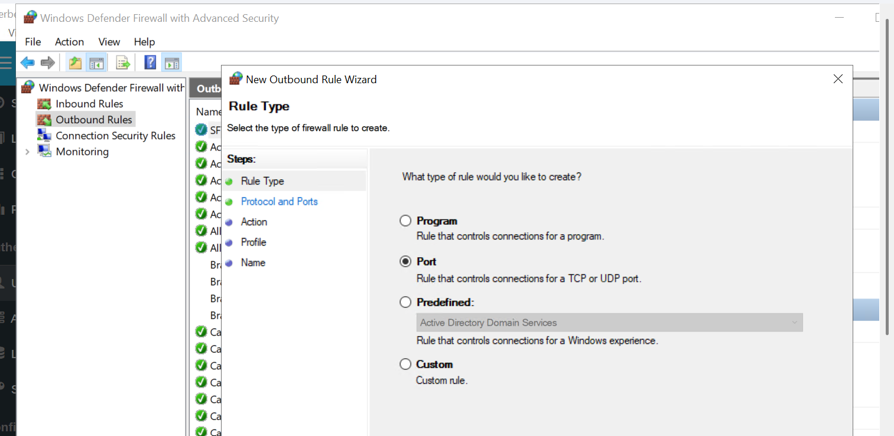Choose the Program rule type radio button
The image size is (894, 436).
(405, 221)
